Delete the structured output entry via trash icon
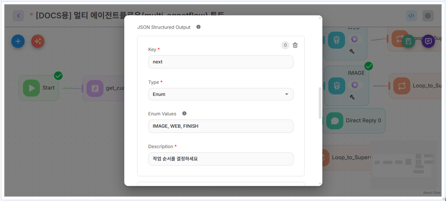Viewport: 446px width, 201px height. 295,45
